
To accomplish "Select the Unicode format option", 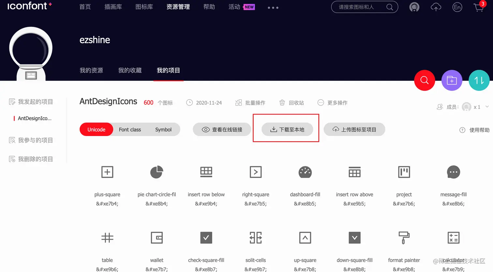I will [96, 129].
